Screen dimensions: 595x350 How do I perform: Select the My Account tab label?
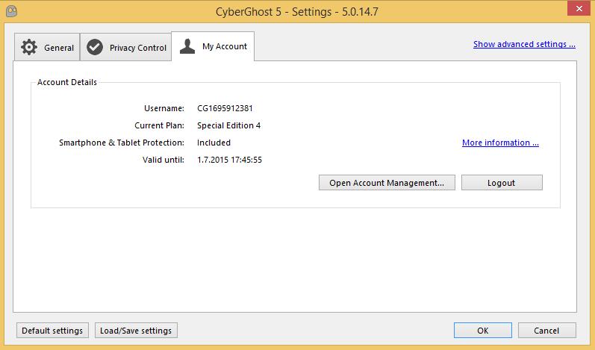(x=224, y=46)
